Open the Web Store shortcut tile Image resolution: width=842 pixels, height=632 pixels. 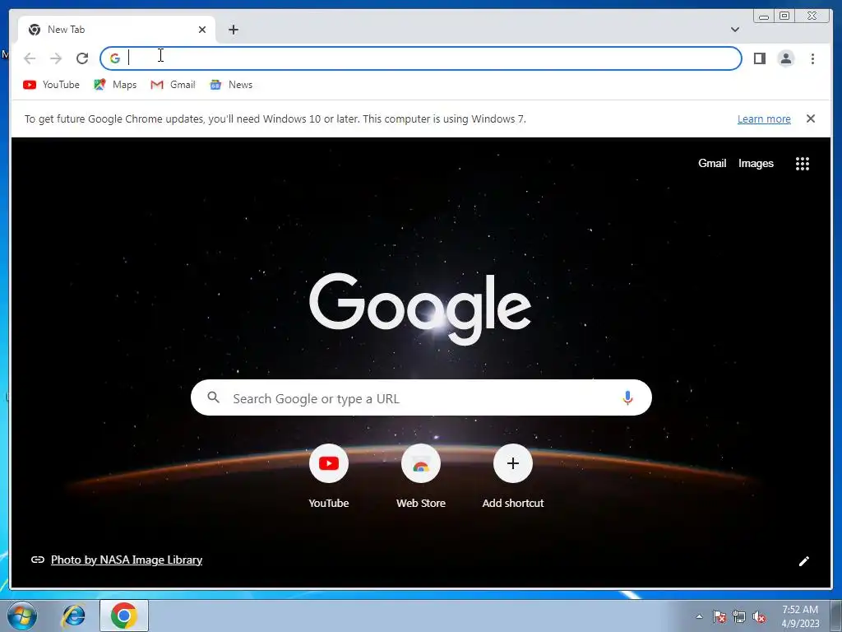pyautogui.click(x=421, y=476)
